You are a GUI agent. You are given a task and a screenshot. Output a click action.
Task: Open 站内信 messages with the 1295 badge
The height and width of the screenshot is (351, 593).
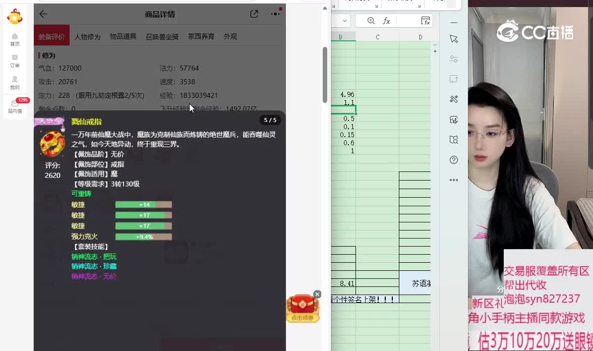(15, 106)
